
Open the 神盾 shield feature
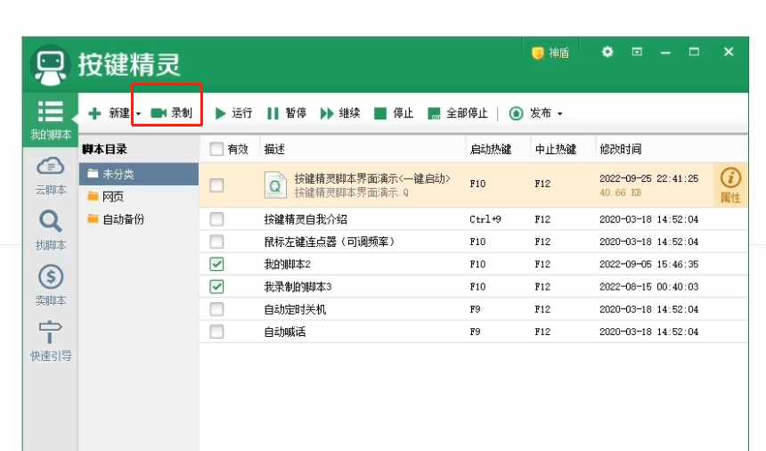550,53
